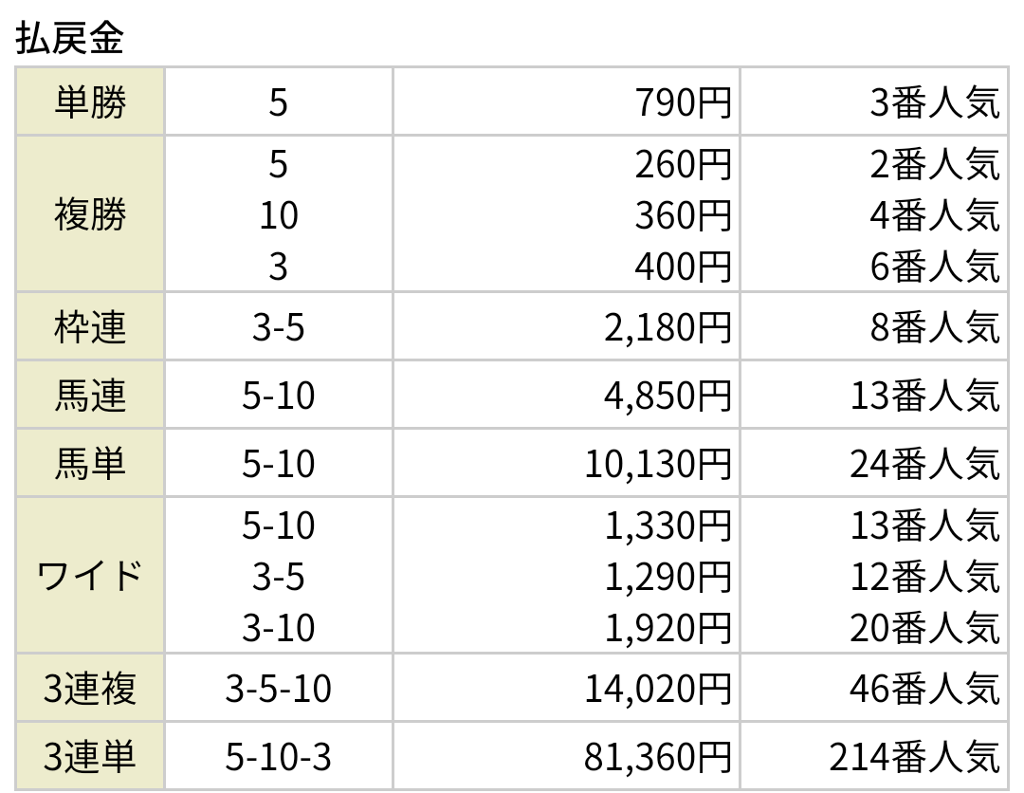Select the 3-5-10 combination cell
Image resolution: width=1024 pixels, height=793 pixels.
pyautogui.click(x=278, y=689)
